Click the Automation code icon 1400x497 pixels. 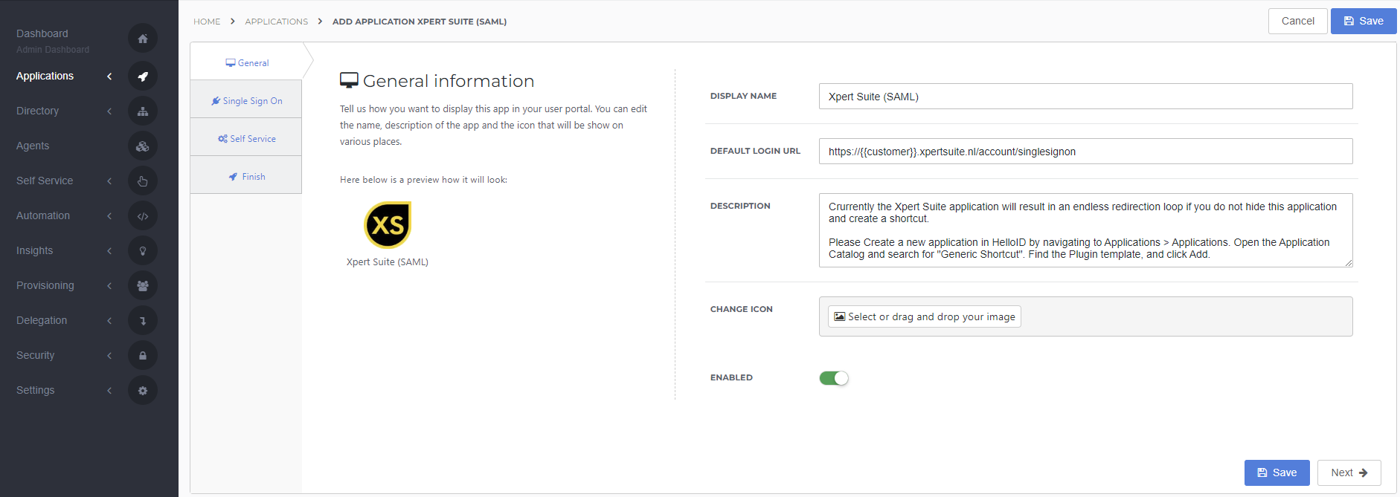point(142,215)
